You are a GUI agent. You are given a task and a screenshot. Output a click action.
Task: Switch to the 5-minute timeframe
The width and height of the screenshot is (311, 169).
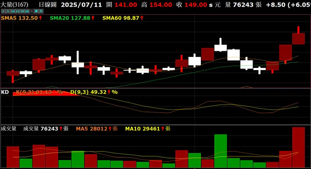[x=8, y=11]
